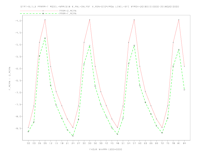Click the 84 forecast hour tick label

pos(184,143)
